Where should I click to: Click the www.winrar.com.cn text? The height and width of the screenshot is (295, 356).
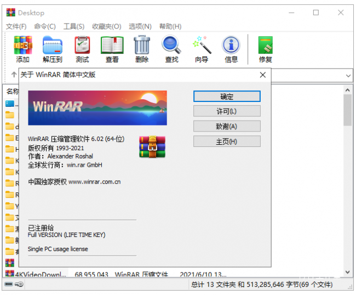94,182
